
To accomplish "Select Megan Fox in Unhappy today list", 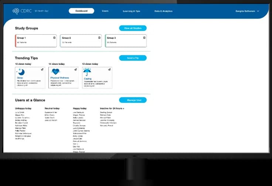I will [x=20, y=115].
